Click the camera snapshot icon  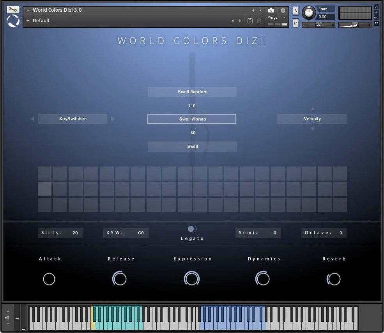271,11
